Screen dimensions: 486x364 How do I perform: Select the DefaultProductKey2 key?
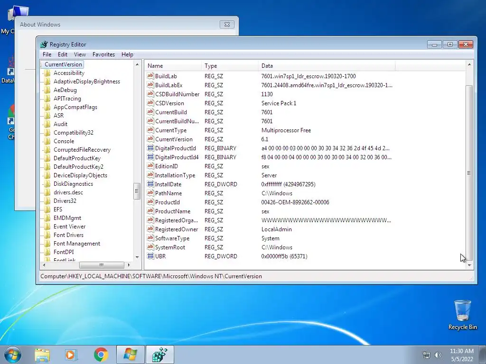tap(78, 166)
